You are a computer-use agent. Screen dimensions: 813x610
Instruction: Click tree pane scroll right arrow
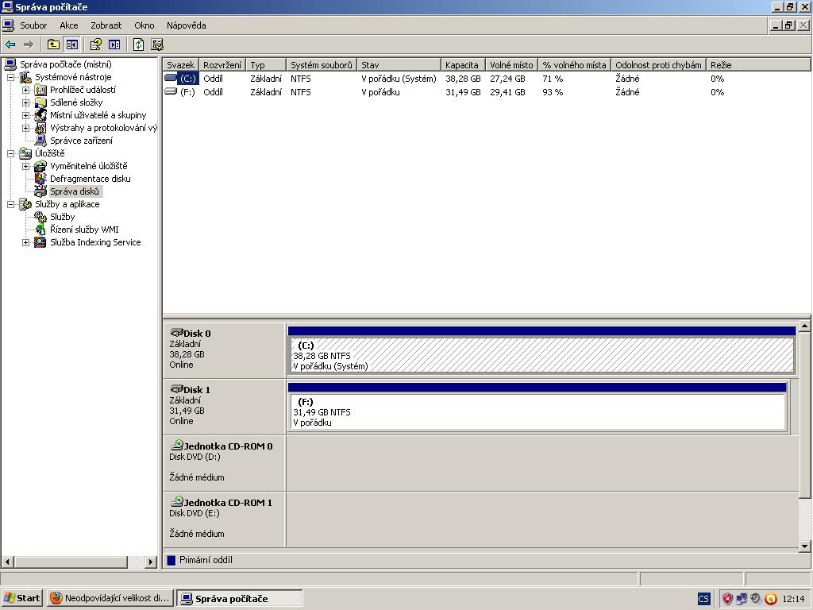151,562
